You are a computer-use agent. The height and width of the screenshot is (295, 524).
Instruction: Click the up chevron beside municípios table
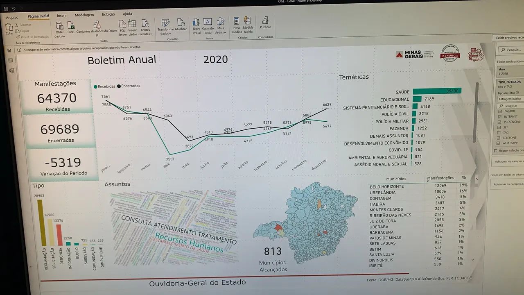[x=476, y=179]
